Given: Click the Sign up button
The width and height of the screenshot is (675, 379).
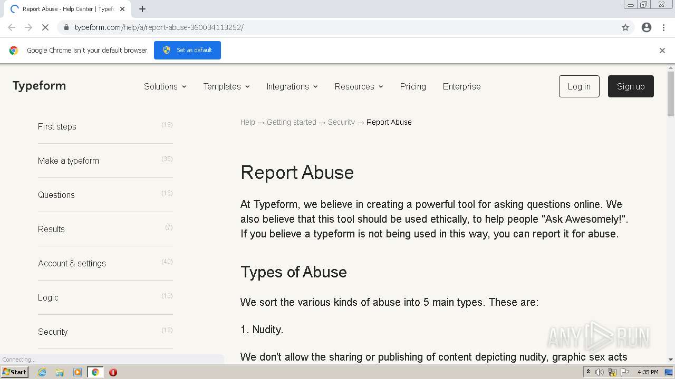Looking at the screenshot, I should 630,86.
